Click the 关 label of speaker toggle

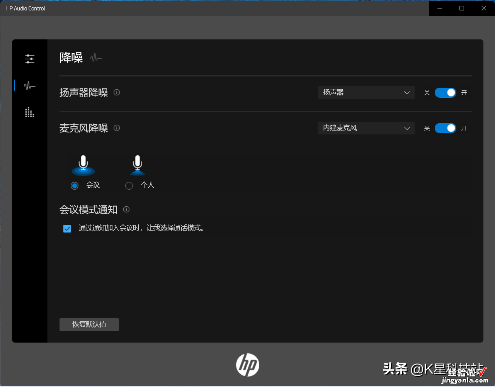(x=427, y=93)
